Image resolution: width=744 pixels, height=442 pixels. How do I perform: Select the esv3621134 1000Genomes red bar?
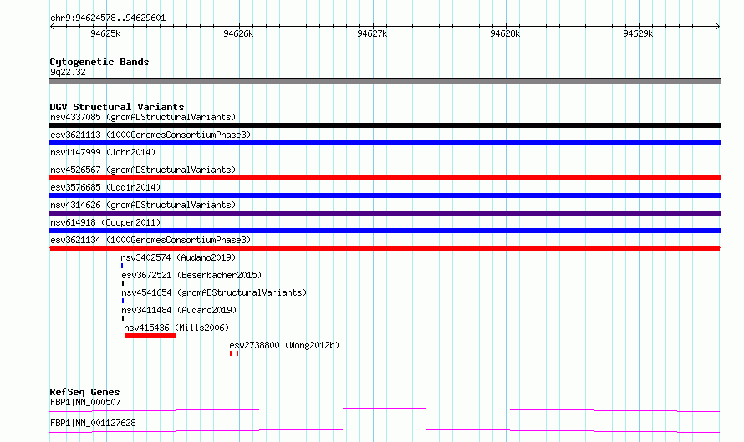[385, 248]
